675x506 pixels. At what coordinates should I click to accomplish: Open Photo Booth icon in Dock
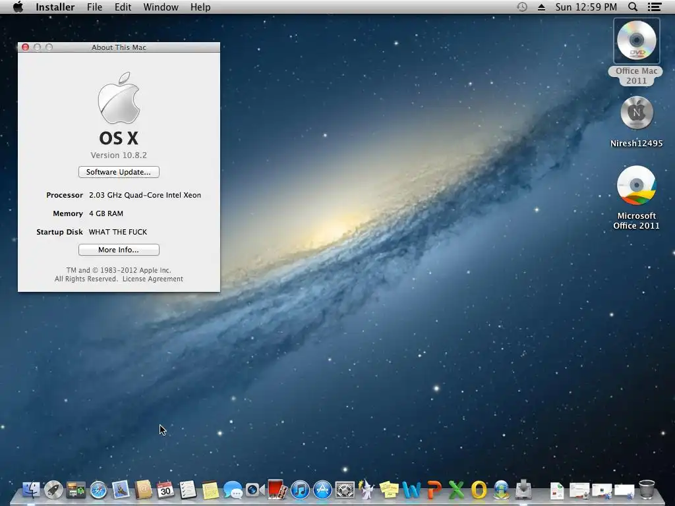pos(278,490)
